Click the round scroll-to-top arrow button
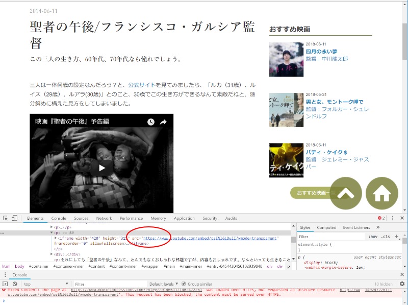The width and height of the screenshot is (408, 305). click(346, 193)
